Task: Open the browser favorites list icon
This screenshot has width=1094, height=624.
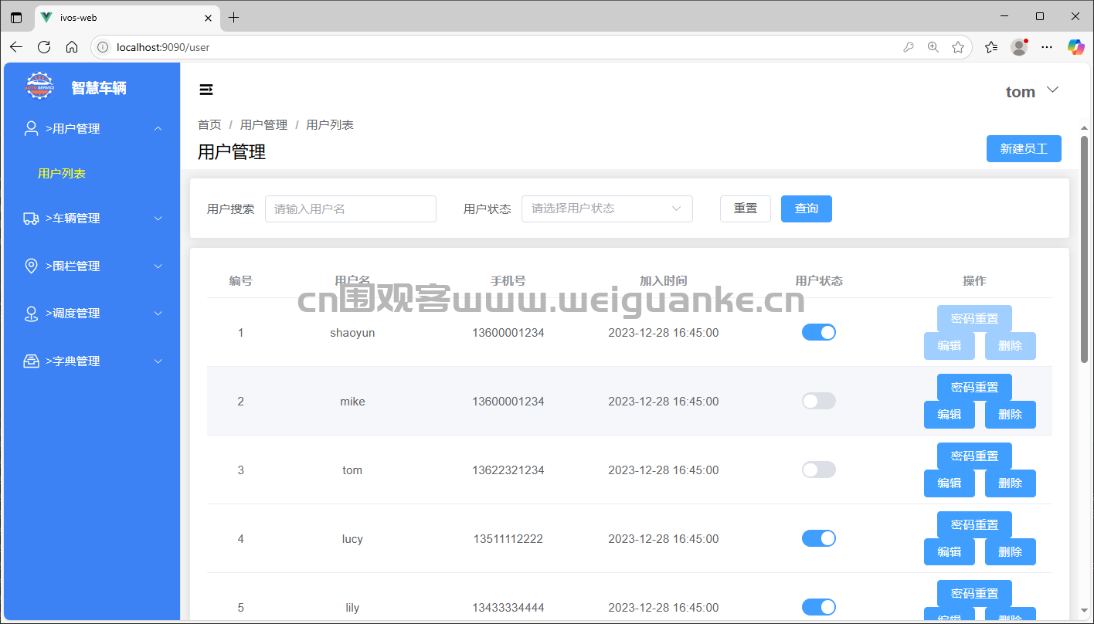Action: 991,47
